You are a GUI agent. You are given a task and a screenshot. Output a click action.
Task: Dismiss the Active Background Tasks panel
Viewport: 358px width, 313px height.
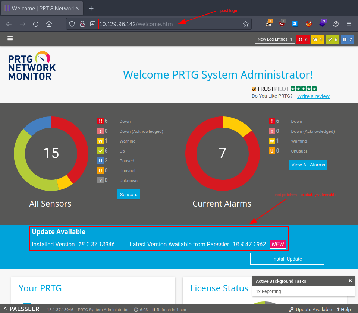(350, 281)
